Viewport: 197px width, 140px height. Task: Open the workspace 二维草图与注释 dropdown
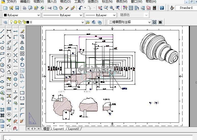(x=149, y=22)
